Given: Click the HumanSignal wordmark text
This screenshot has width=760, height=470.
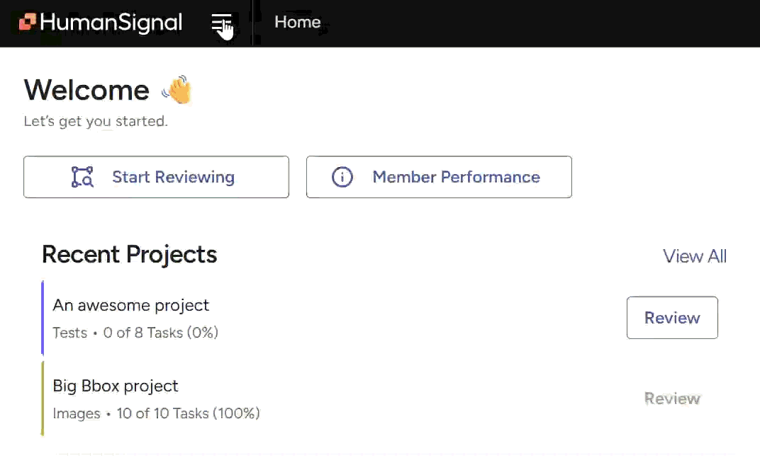Looking at the screenshot, I should tap(111, 23).
